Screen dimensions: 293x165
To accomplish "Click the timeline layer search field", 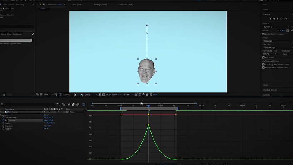I will tap(28, 105).
